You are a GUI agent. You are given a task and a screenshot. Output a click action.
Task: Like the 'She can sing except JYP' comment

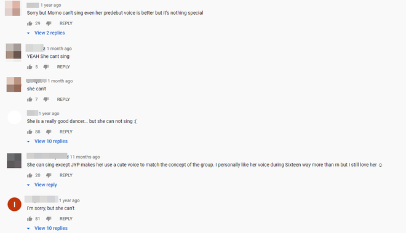(x=30, y=176)
